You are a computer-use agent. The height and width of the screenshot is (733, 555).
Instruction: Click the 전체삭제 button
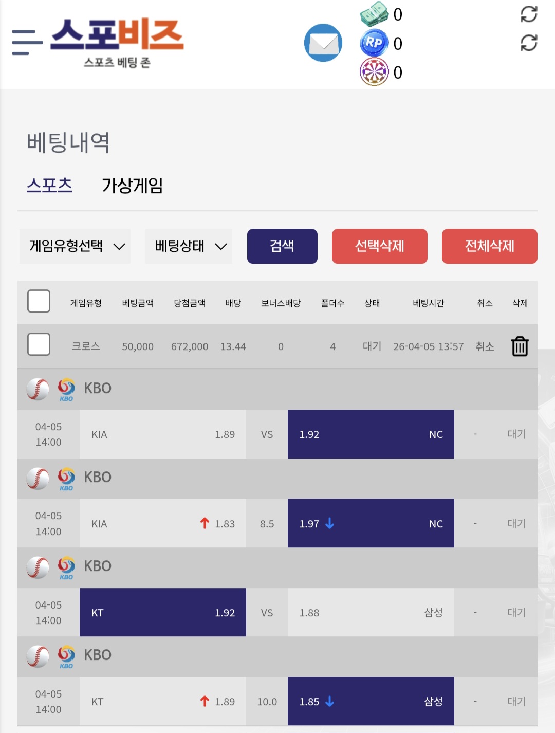coord(489,246)
